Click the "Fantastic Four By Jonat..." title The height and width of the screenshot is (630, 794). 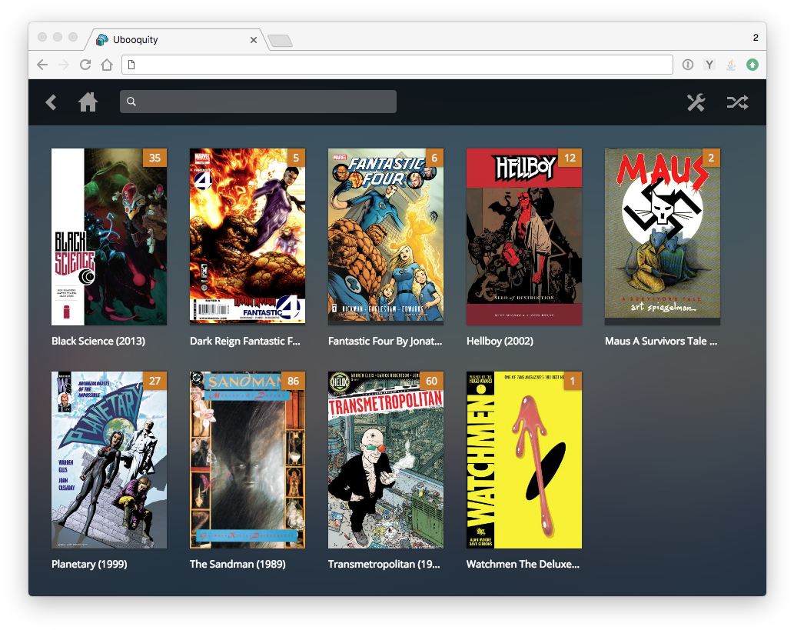[385, 341]
